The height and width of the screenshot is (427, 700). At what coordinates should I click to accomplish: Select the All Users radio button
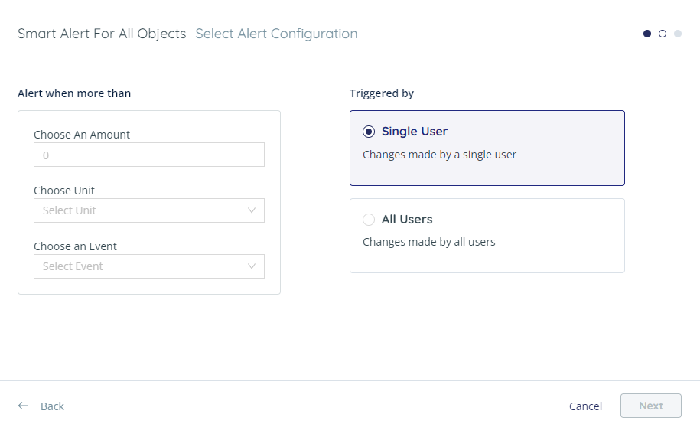[x=369, y=220]
